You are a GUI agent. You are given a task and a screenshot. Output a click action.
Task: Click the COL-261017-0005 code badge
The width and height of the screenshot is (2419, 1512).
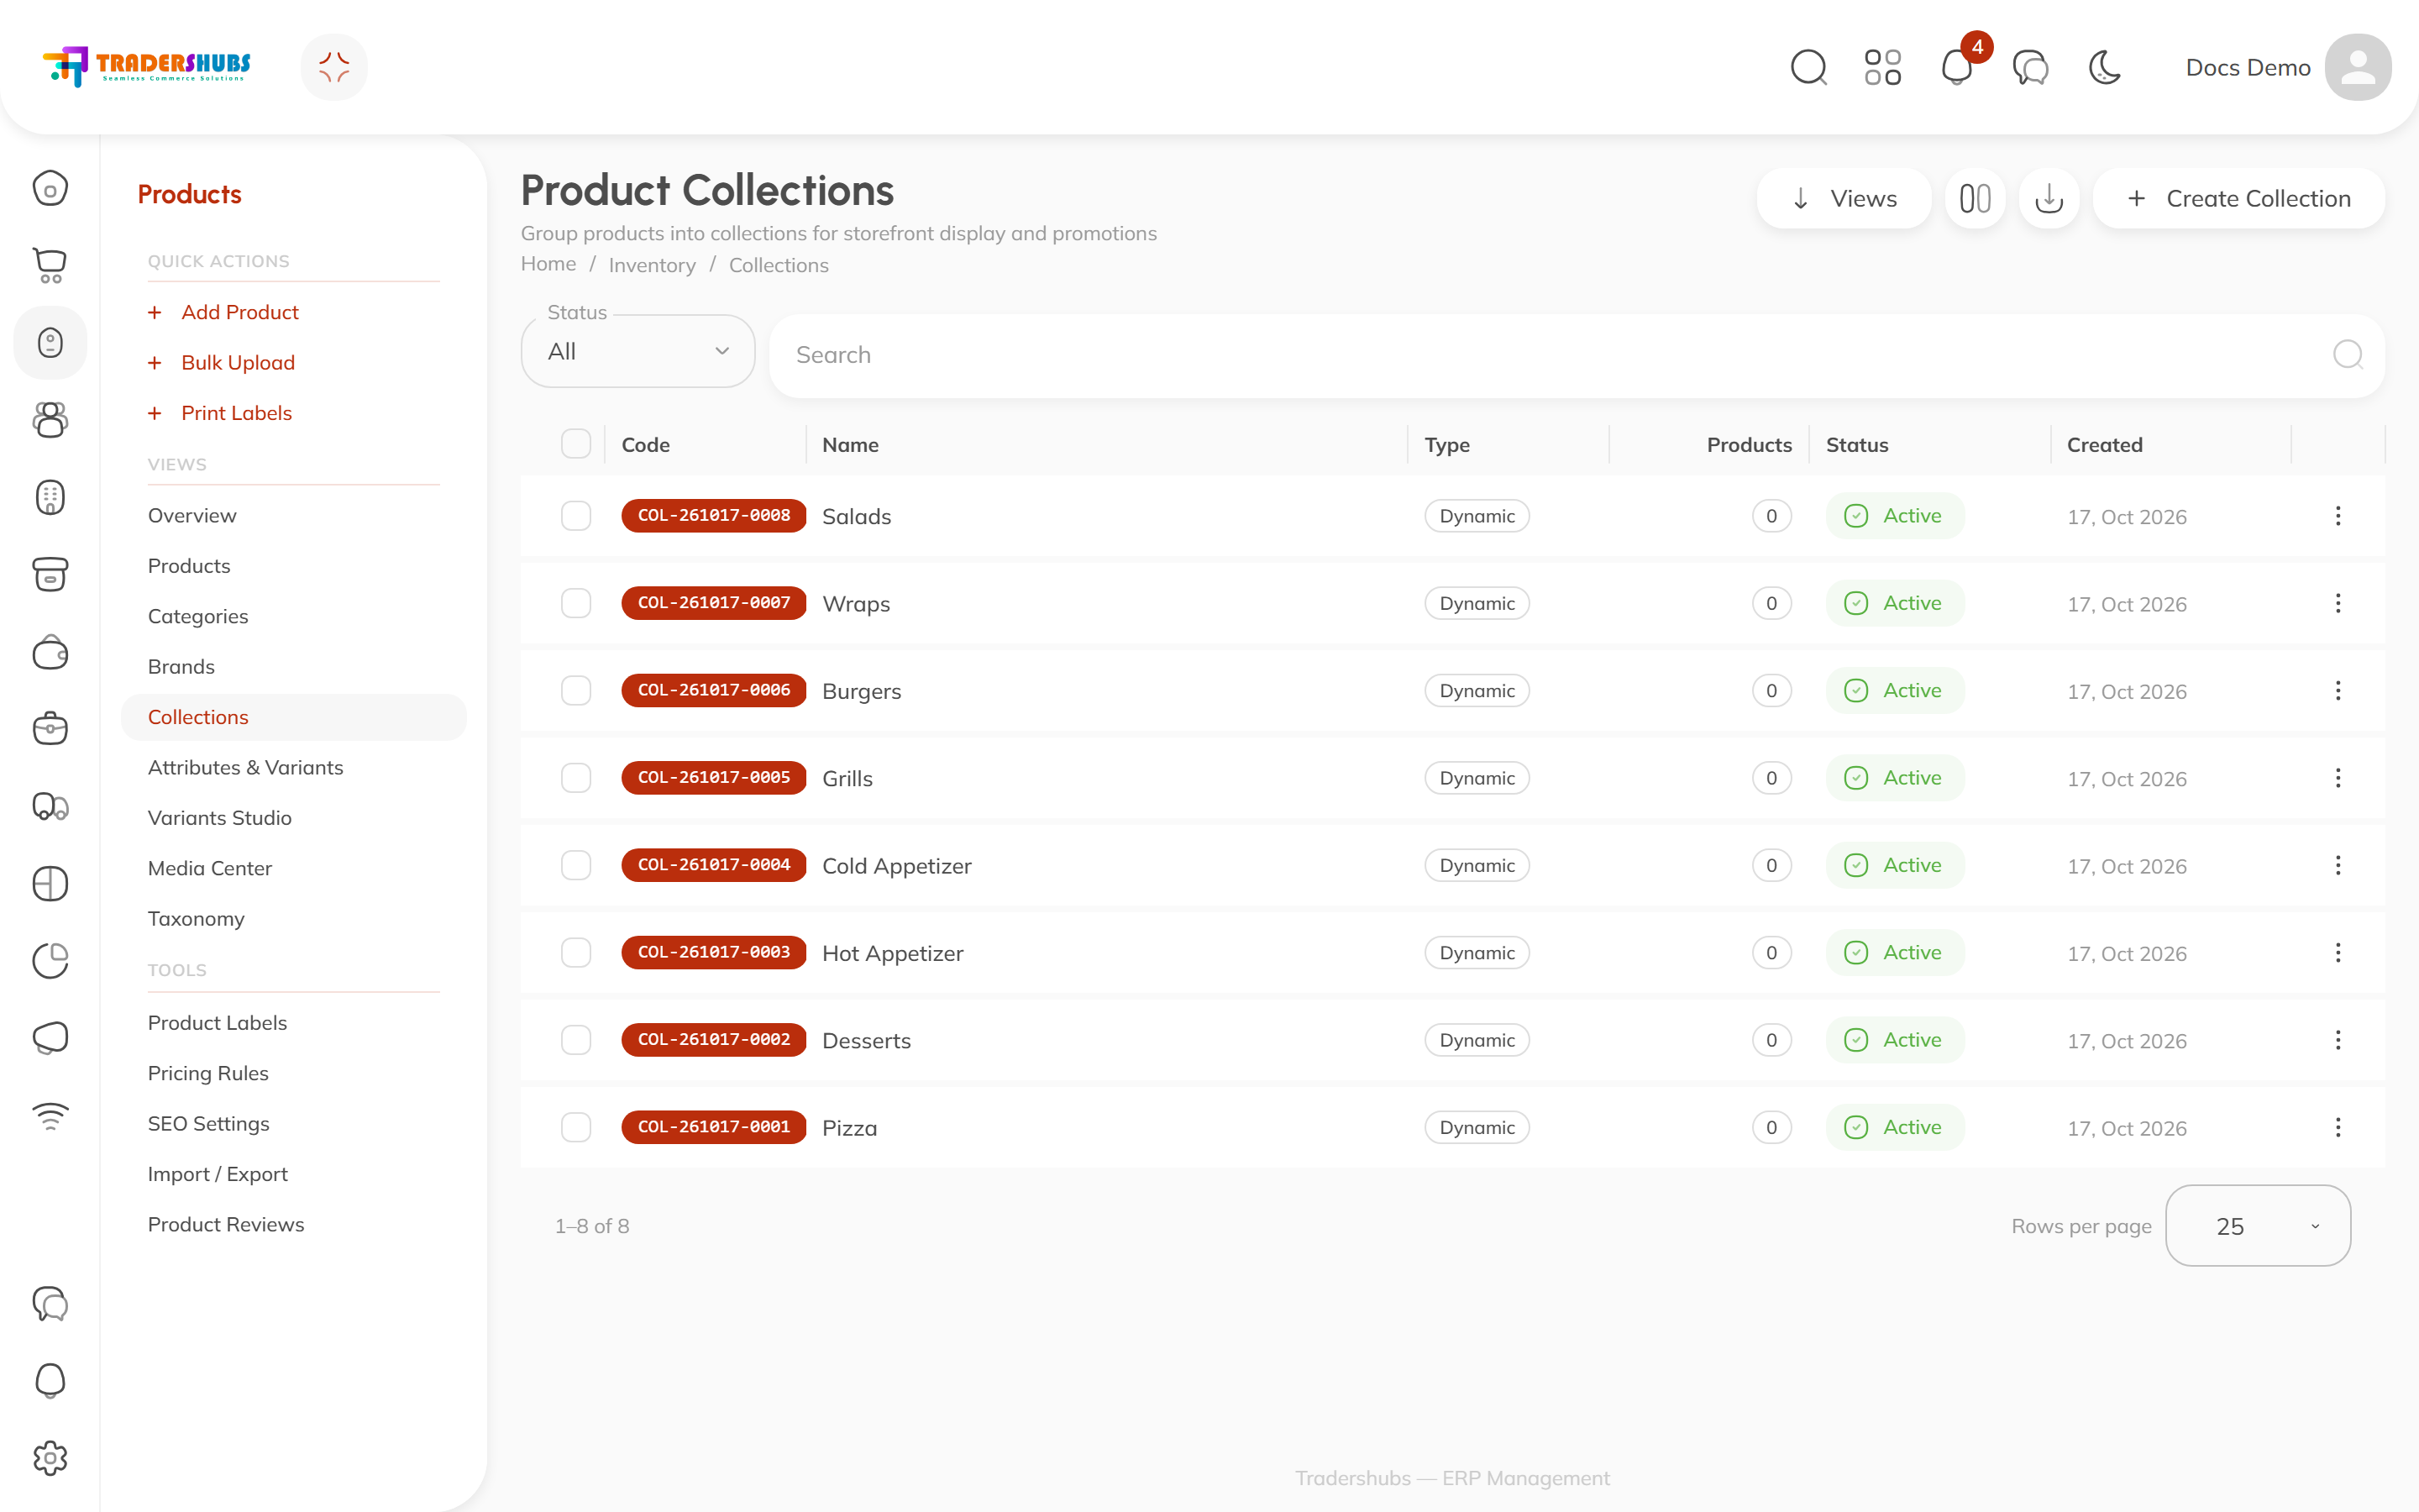tap(714, 778)
